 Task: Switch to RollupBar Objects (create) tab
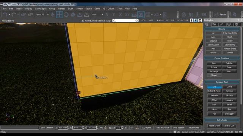[207, 24]
